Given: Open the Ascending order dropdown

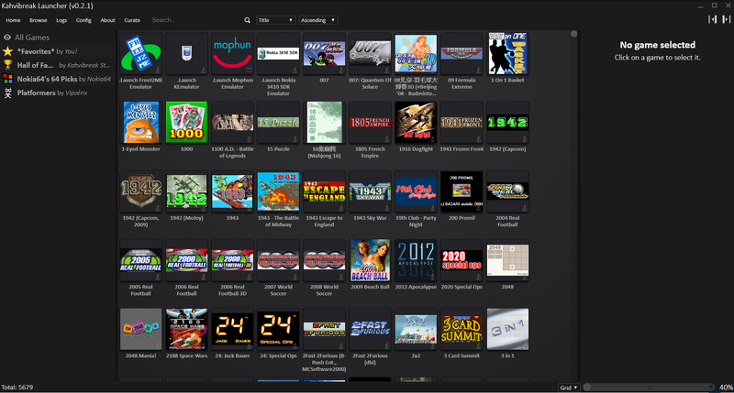Looking at the screenshot, I should (x=318, y=20).
